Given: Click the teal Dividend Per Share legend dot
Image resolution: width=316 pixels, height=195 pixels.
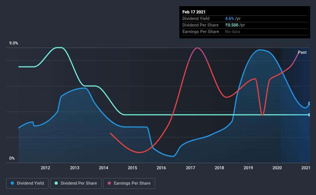Looking at the screenshot, I should click(56, 183).
